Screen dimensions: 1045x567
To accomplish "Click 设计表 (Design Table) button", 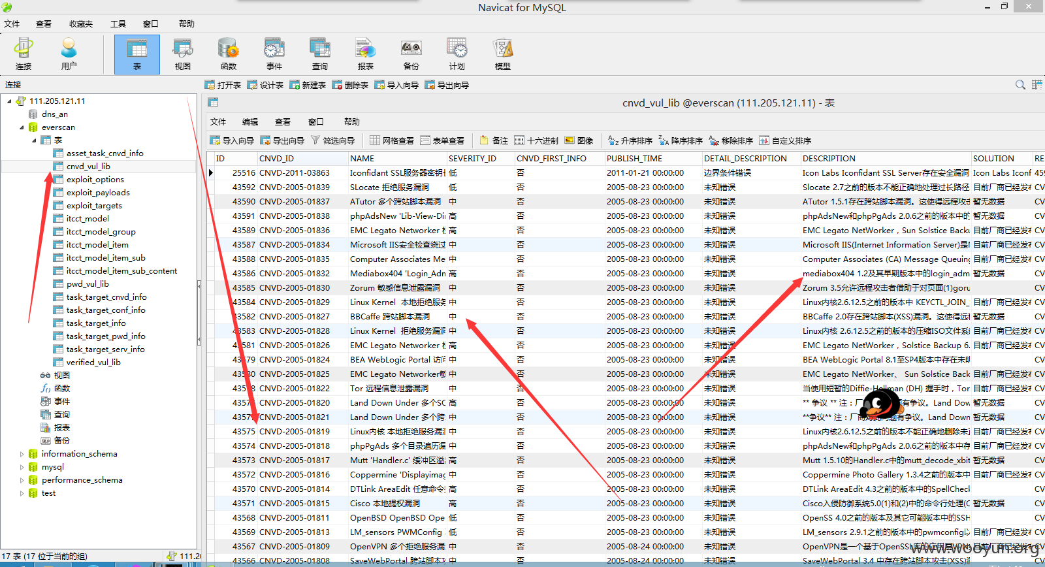I will (265, 85).
